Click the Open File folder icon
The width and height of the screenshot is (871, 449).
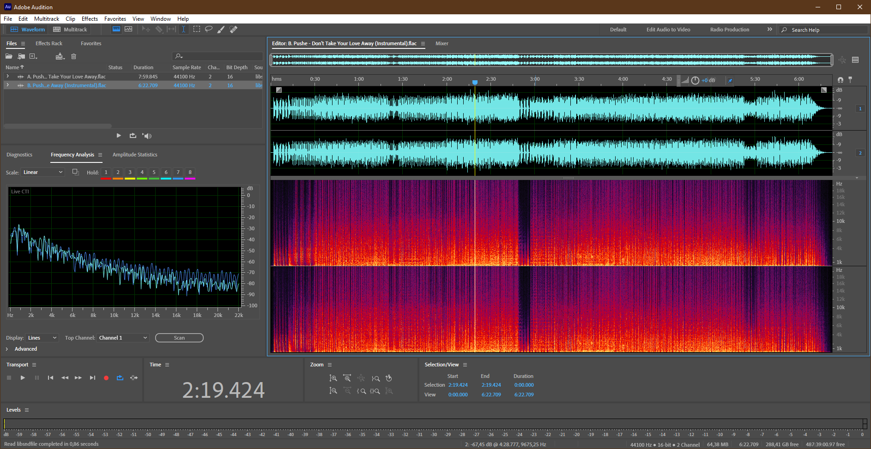tap(9, 56)
